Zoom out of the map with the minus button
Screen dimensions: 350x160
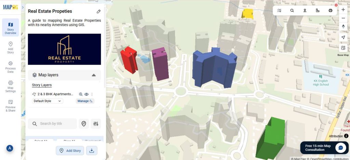click(343, 18)
